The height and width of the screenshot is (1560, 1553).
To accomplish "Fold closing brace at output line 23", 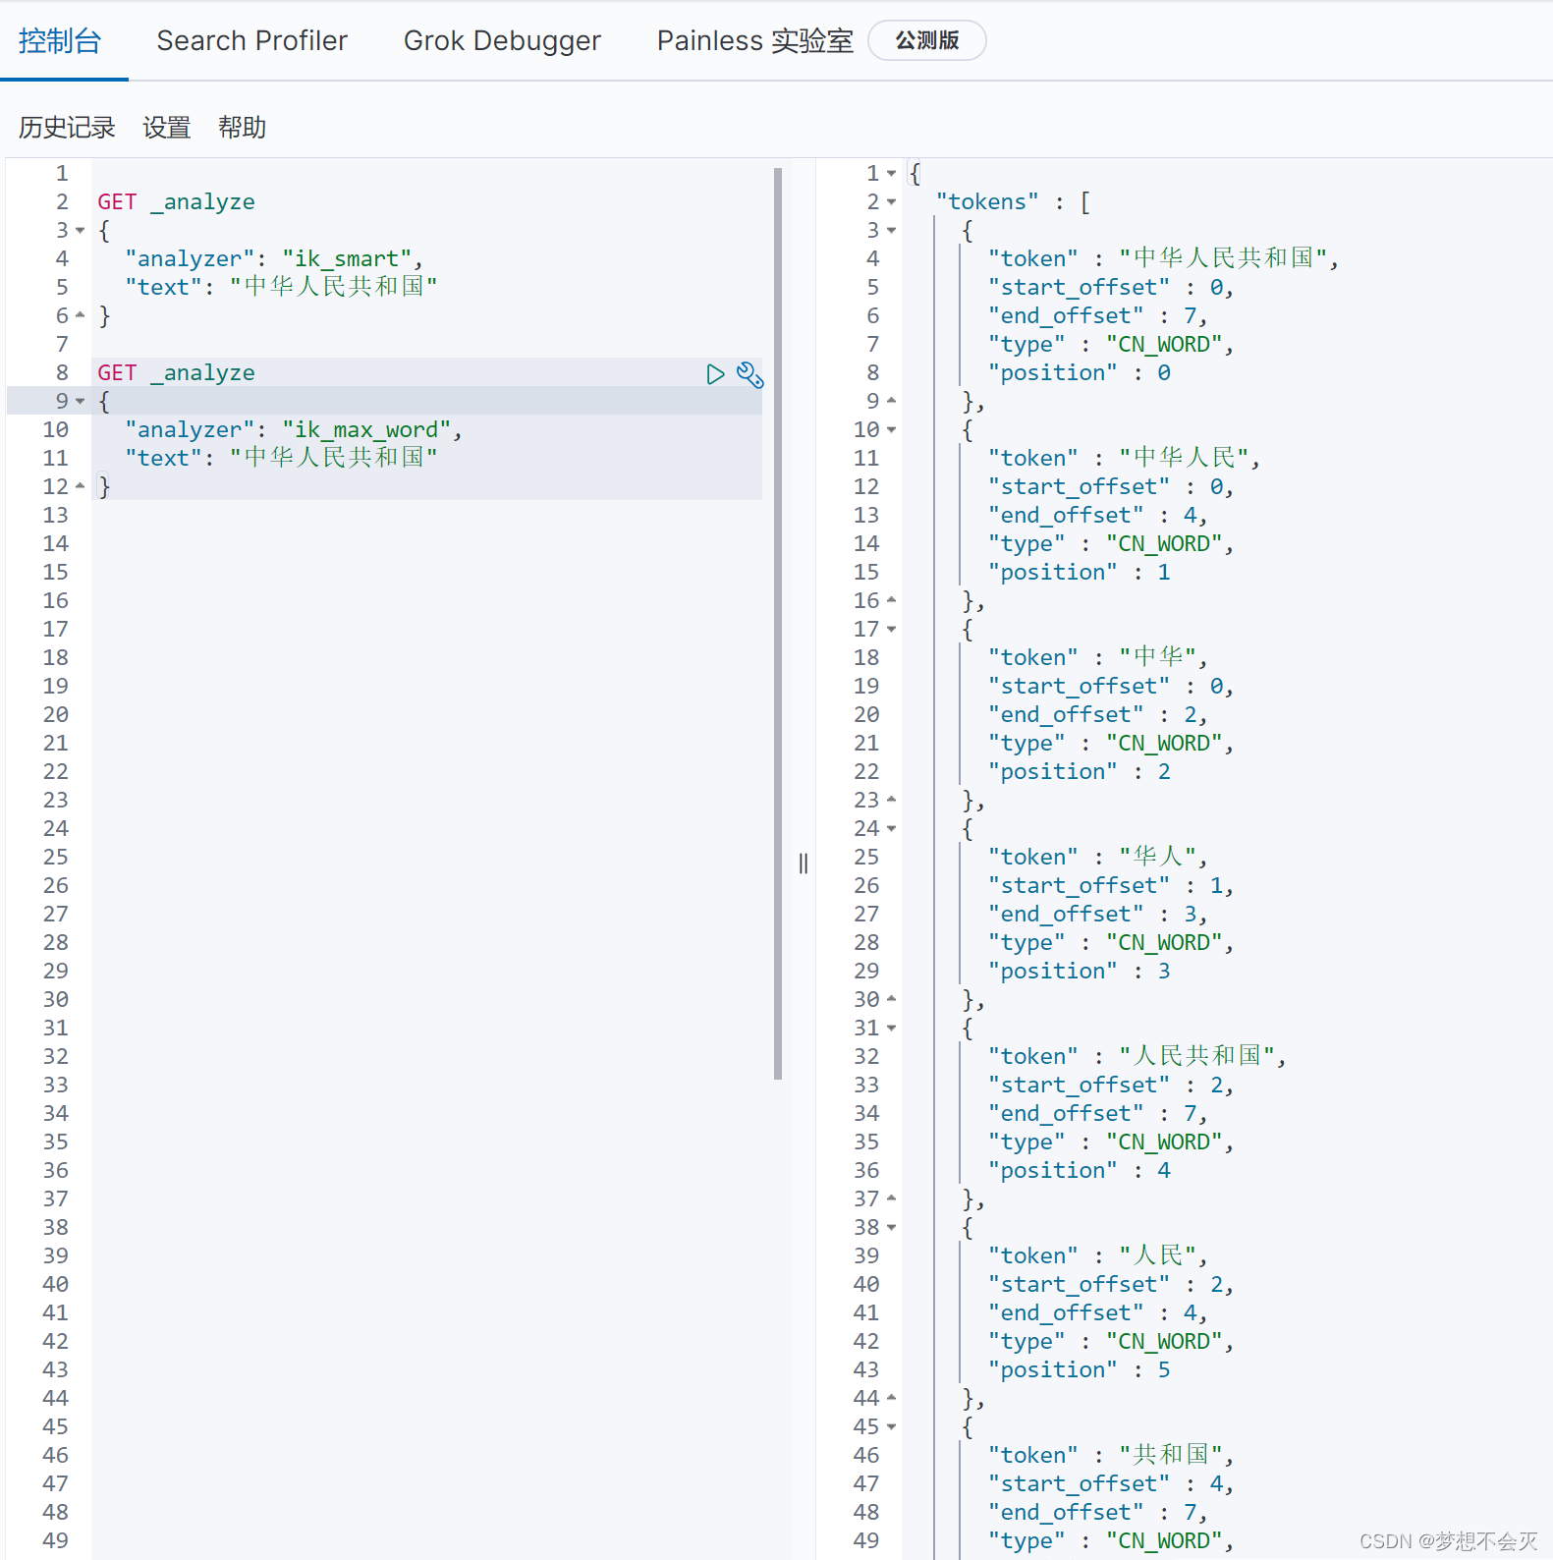I will (x=892, y=800).
